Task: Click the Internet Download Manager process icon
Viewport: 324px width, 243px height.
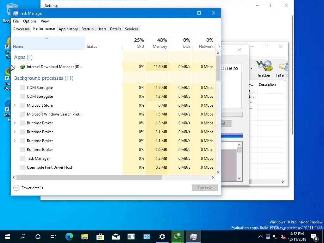Action: [22, 67]
